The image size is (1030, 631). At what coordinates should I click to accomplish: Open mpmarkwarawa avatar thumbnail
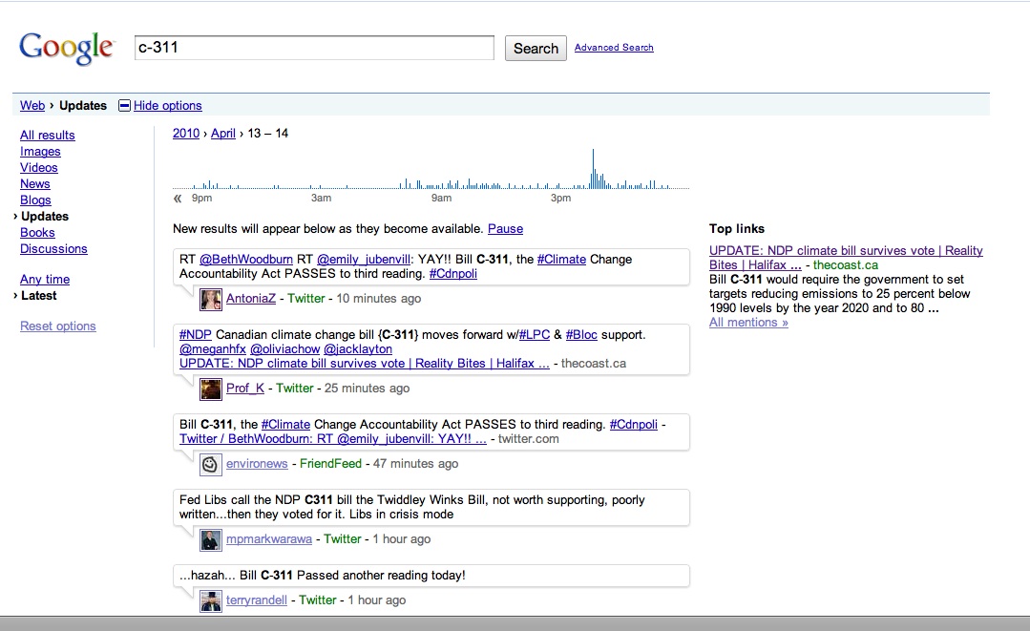tap(211, 540)
